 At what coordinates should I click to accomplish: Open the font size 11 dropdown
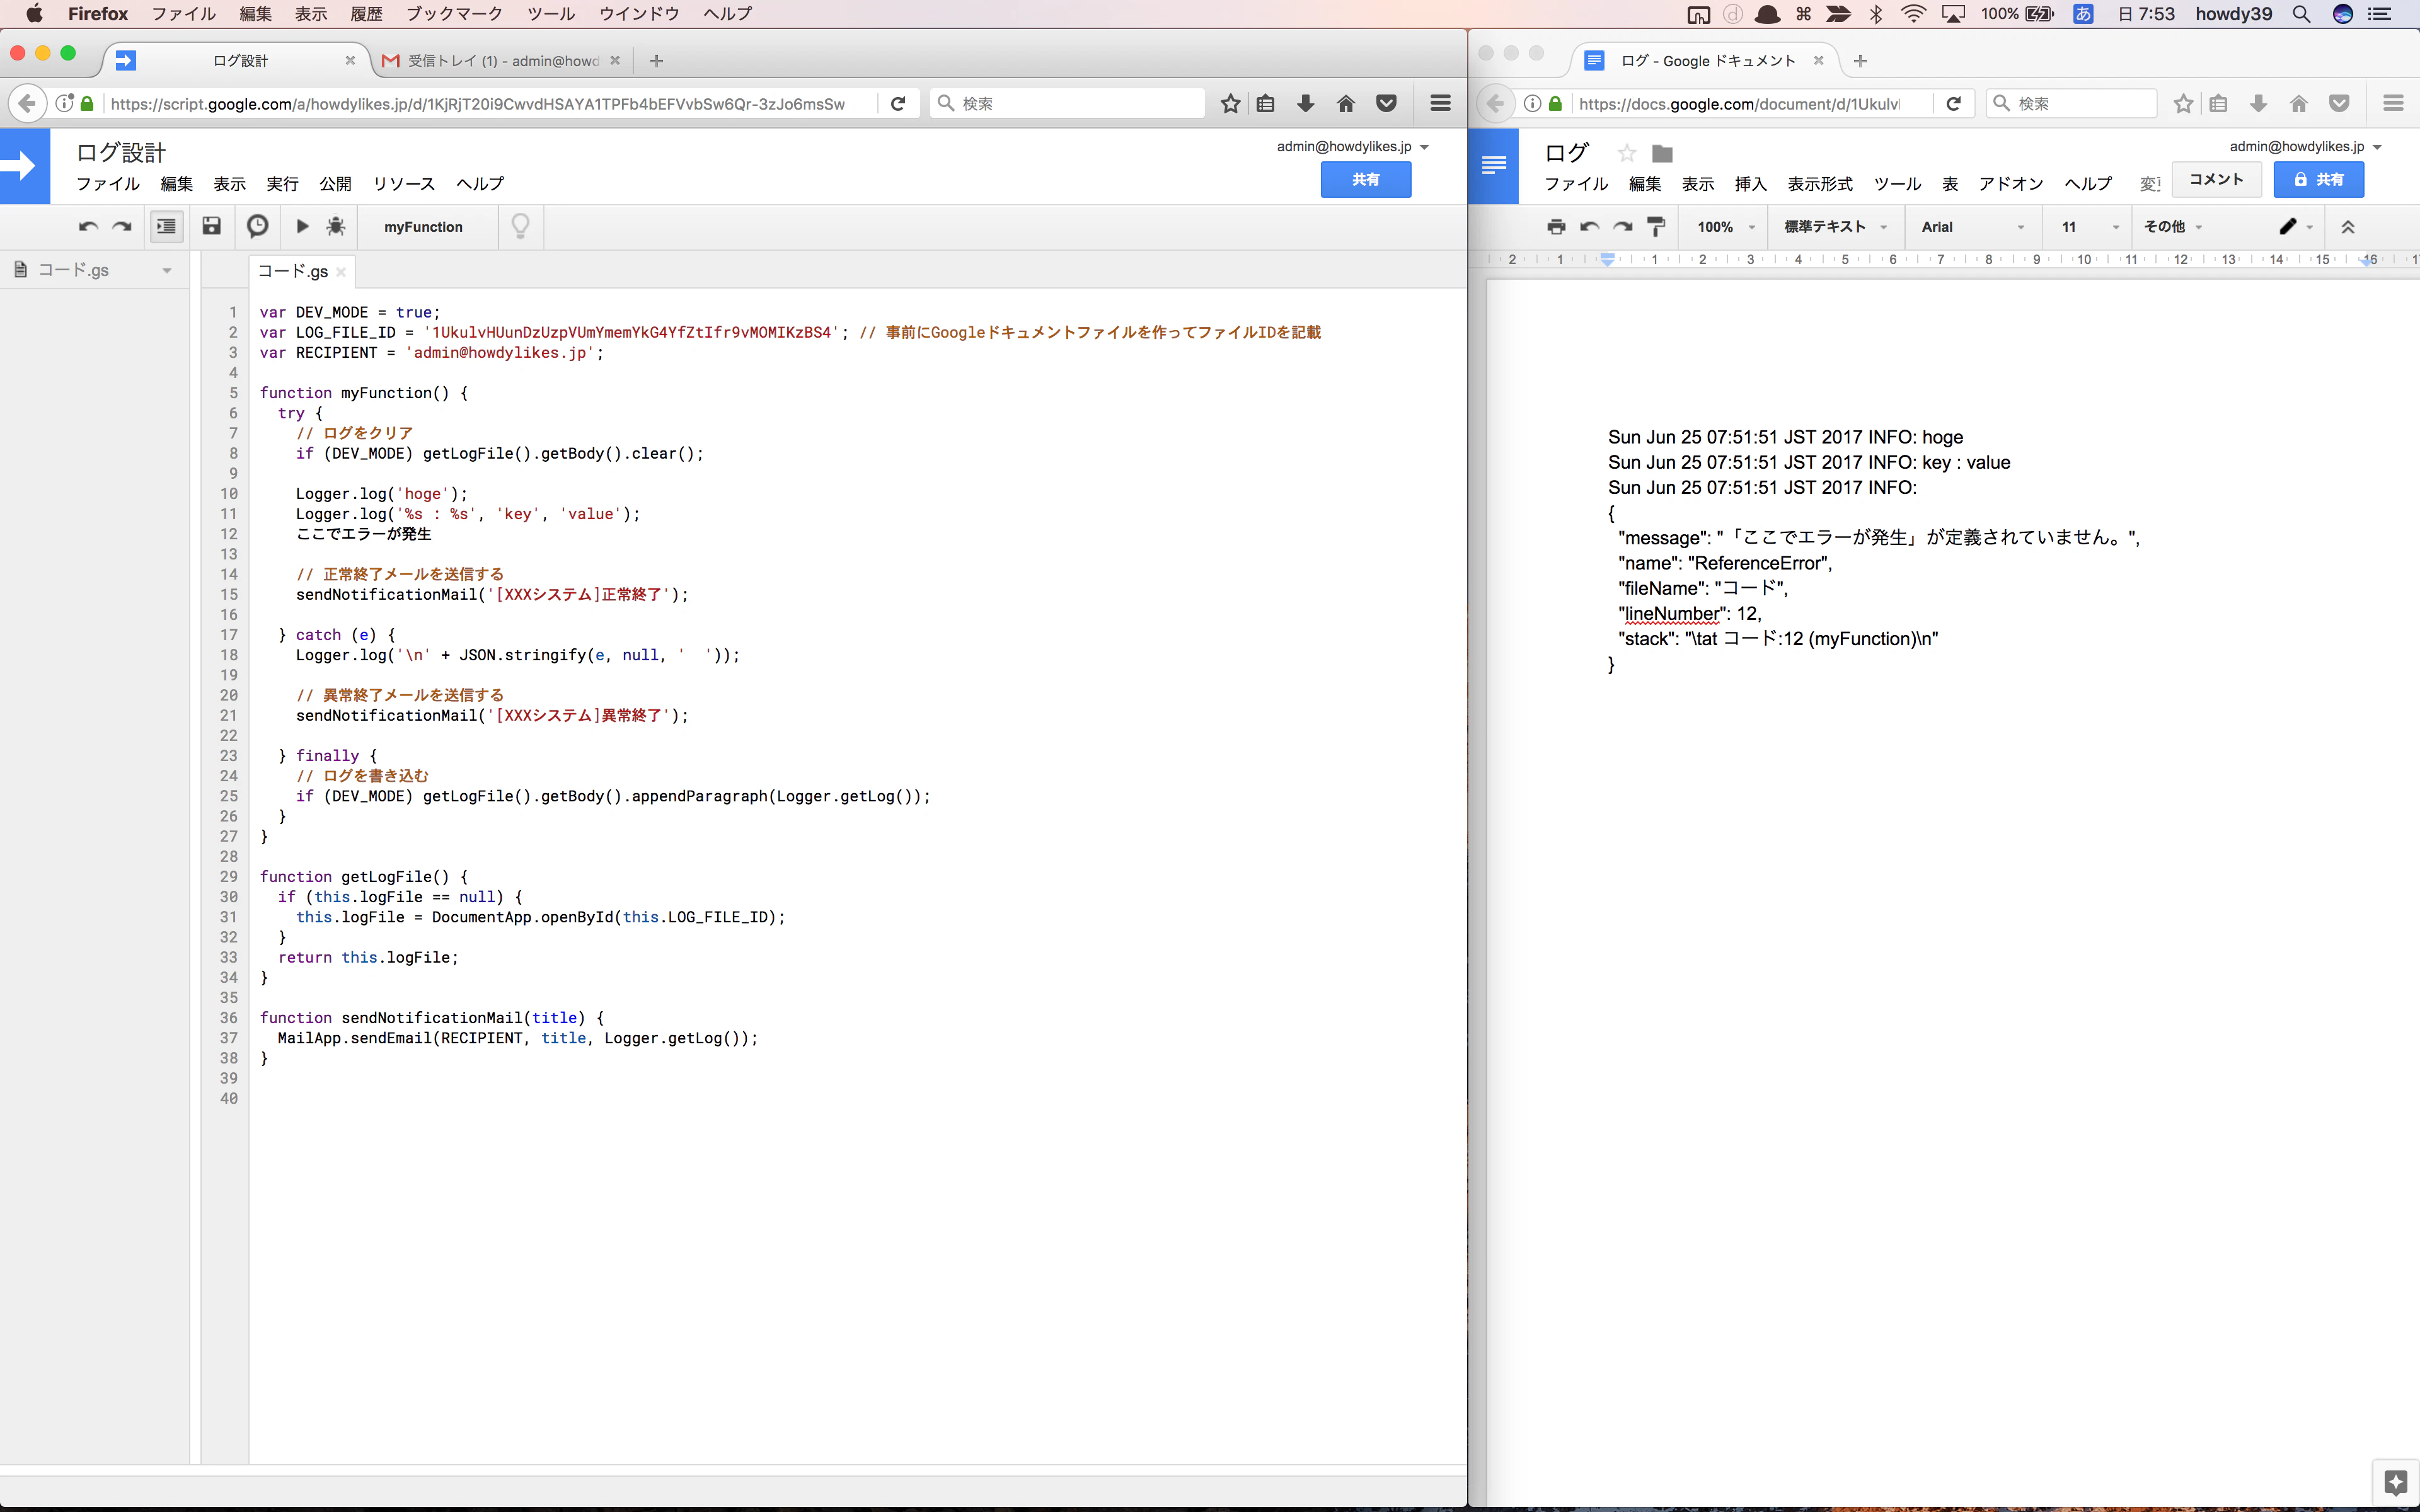coord(2090,227)
